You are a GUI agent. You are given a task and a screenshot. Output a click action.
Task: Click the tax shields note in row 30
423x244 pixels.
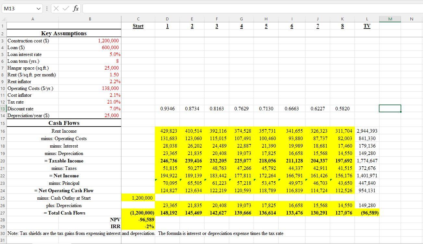[145, 233]
